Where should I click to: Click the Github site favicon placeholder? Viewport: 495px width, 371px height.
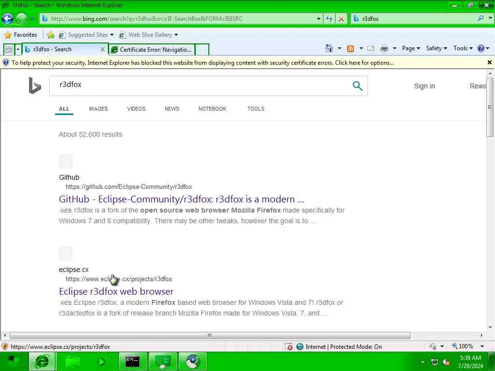click(x=66, y=161)
